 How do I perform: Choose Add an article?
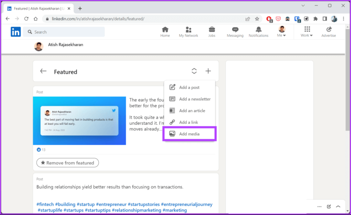point(190,110)
